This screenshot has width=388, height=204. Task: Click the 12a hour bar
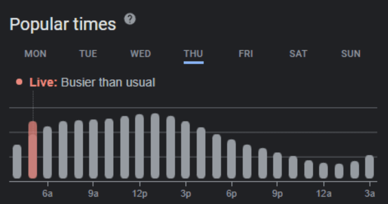click(323, 171)
